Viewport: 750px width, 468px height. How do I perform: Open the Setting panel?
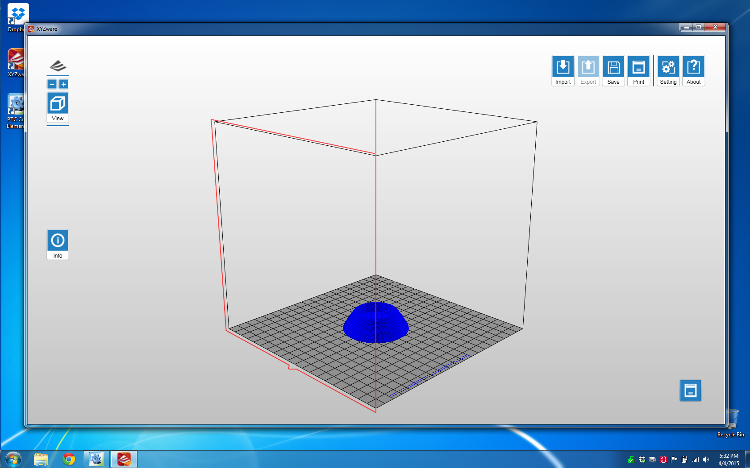[668, 70]
